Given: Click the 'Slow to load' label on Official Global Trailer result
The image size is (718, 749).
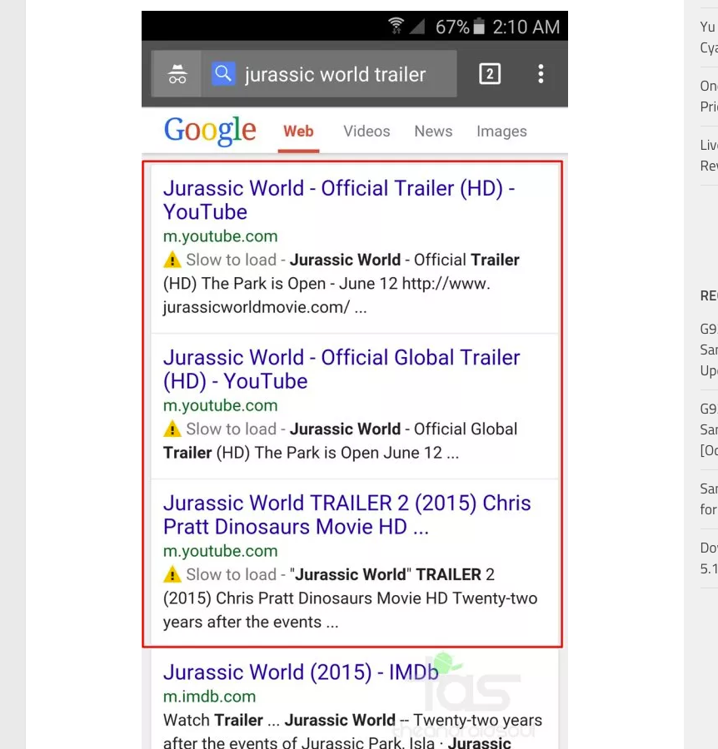Looking at the screenshot, I should (231, 429).
